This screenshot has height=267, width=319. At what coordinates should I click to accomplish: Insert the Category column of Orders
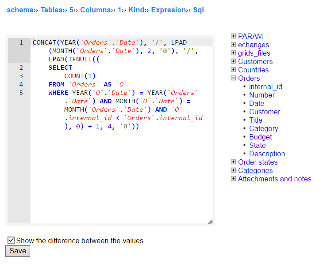(264, 128)
